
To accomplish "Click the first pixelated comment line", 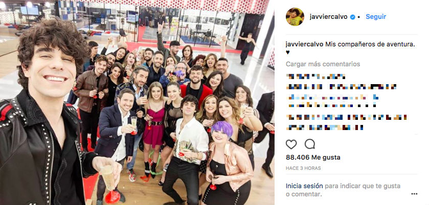I will point(315,76).
